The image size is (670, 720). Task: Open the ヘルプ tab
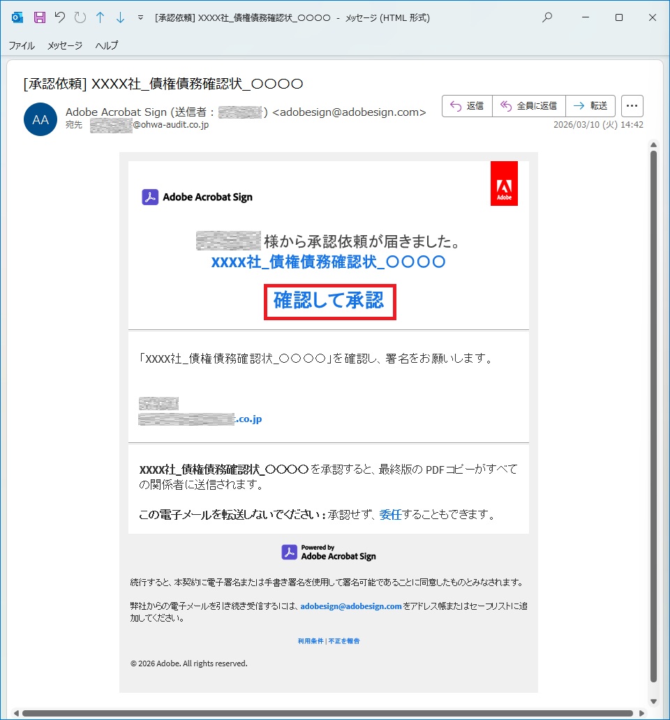pyautogui.click(x=107, y=45)
